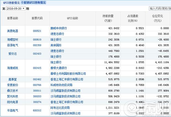Click the 股票名称 column header
Image resolution: width=171 pixels, height=117 pixels.
pyautogui.click(x=13, y=18)
